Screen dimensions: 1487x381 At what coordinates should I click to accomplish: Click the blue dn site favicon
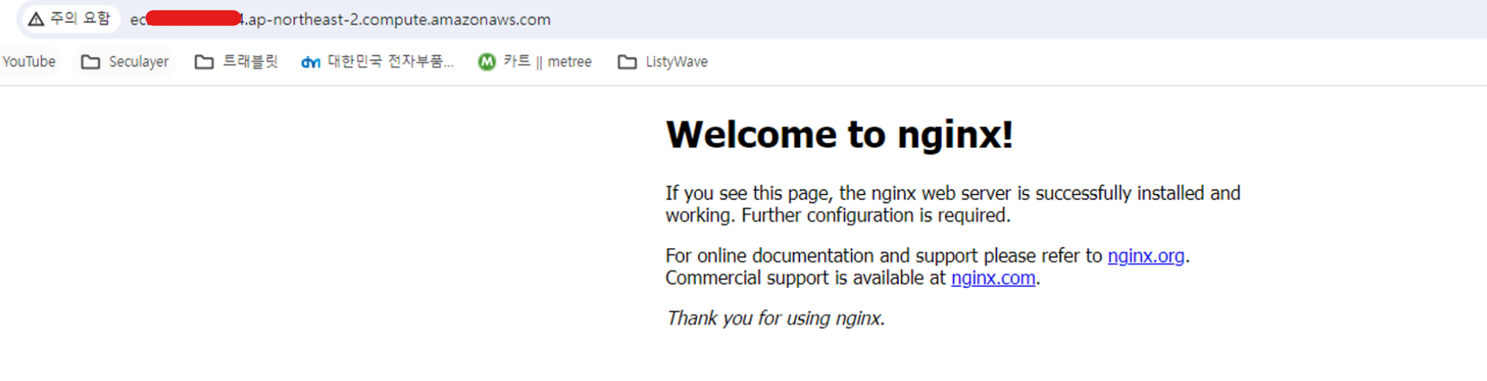[311, 62]
